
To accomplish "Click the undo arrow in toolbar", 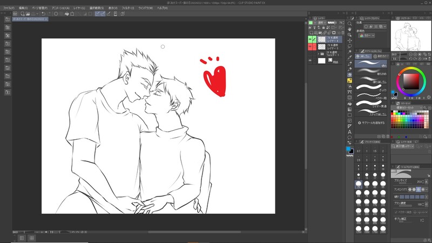I will coord(43,13).
